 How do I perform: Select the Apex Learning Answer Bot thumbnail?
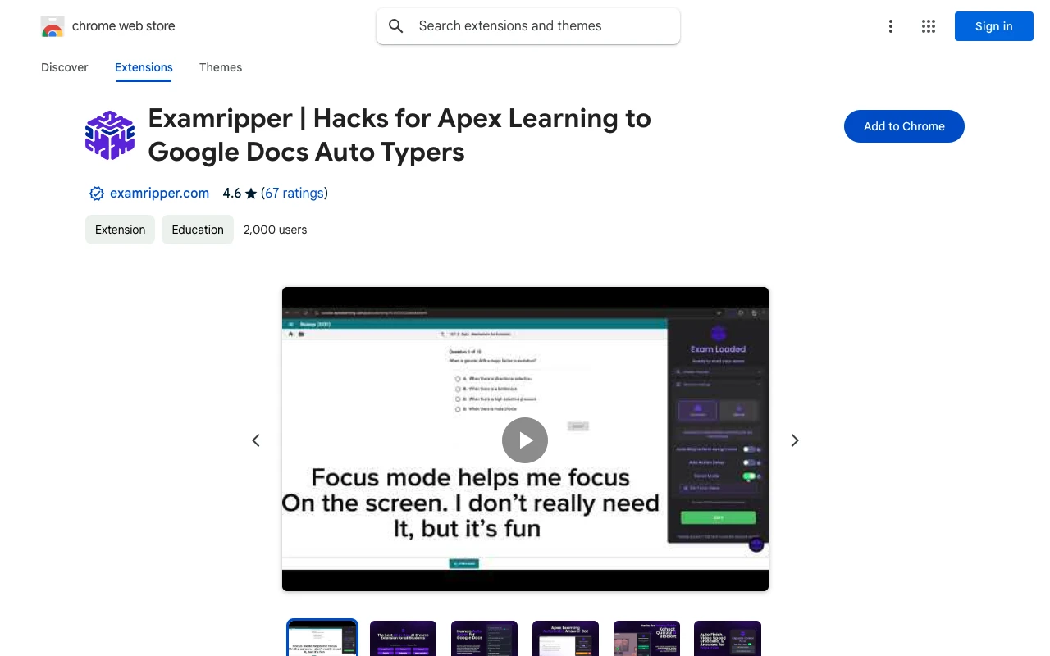coord(565,638)
